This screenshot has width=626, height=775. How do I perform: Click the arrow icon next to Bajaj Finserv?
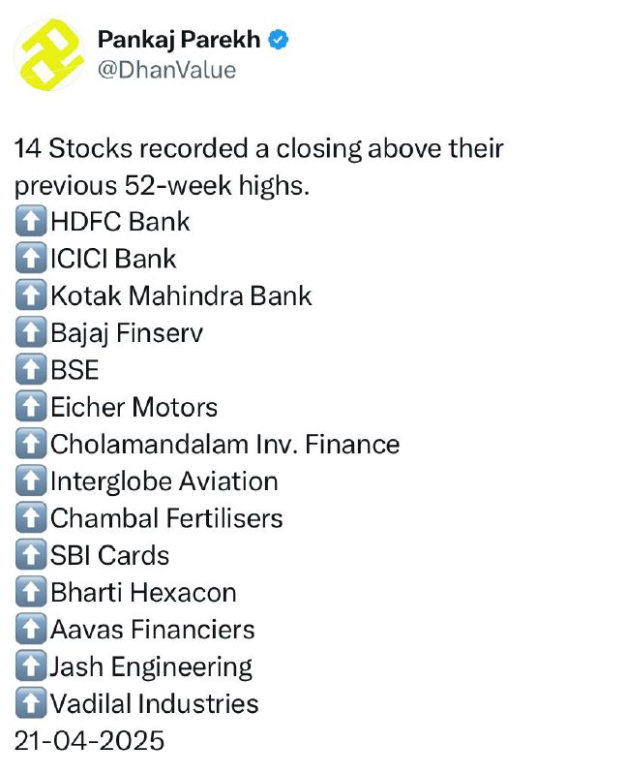[x=31, y=332]
